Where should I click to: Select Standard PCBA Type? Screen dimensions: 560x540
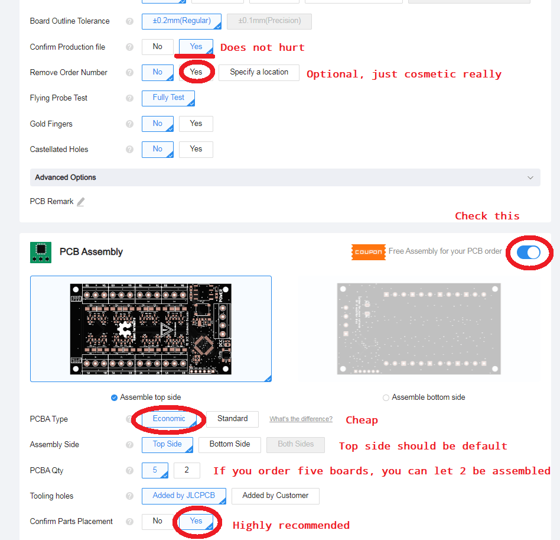[232, 419]
